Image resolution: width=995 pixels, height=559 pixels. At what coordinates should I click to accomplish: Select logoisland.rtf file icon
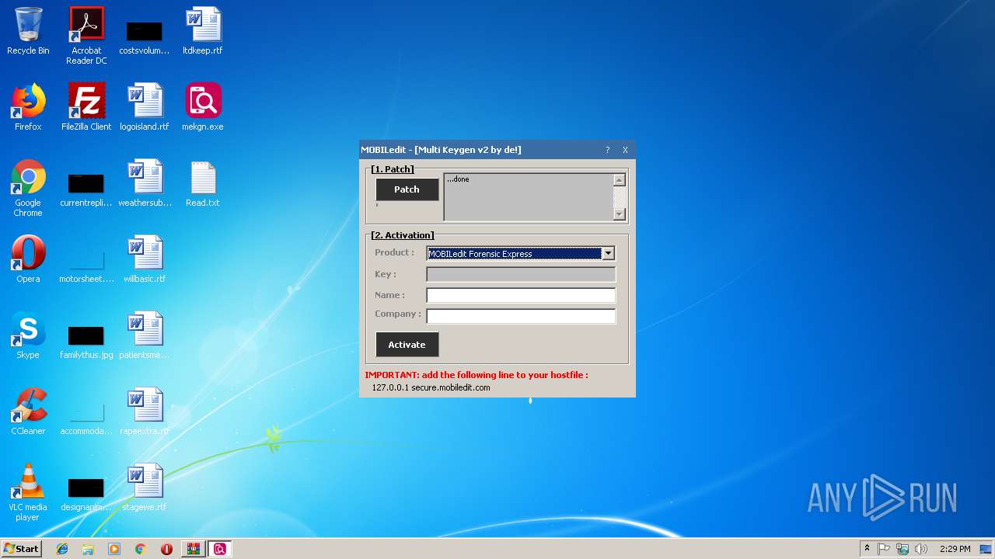[x=145, y=107]
